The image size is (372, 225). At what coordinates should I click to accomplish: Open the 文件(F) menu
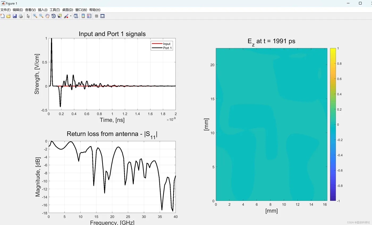[x=5, y=10]
